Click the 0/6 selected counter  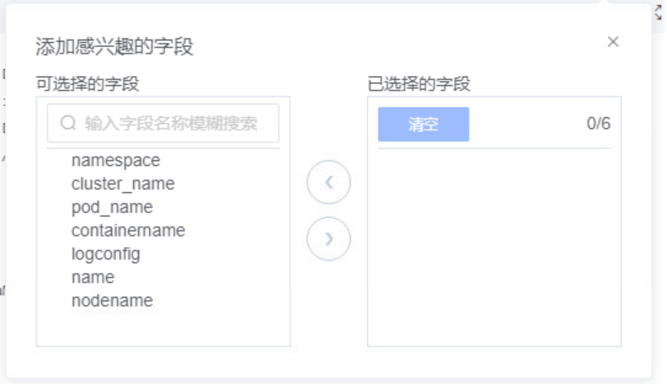[598, 124]
